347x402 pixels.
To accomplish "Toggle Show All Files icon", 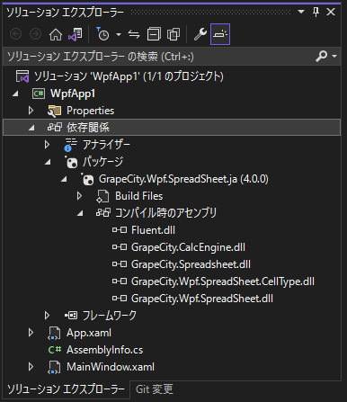I will pyautogui.click(x=173, y=34).
